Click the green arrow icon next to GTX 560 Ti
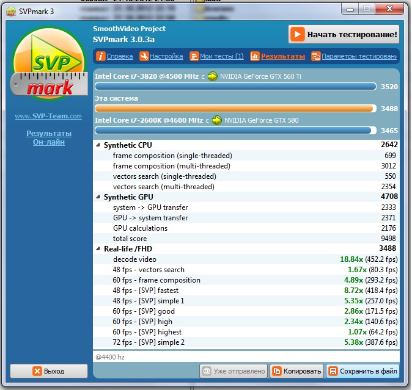Image resolution: width=412 pixels, height=390 pixels. coord(213,77)
